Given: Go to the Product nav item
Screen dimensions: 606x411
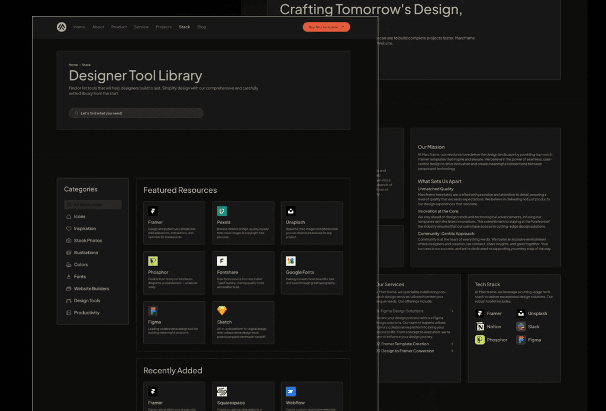Looking at the screenshot, I should tap(119, 27).
